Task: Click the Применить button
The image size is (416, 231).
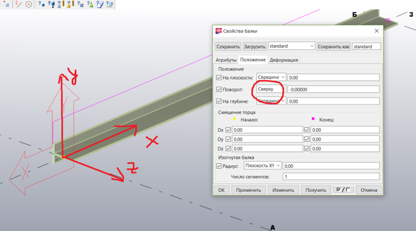Action: (x=249, y=190)
